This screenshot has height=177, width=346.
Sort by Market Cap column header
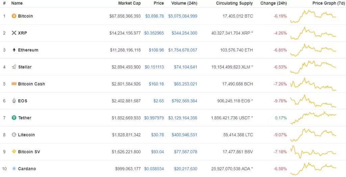[129, 3]
